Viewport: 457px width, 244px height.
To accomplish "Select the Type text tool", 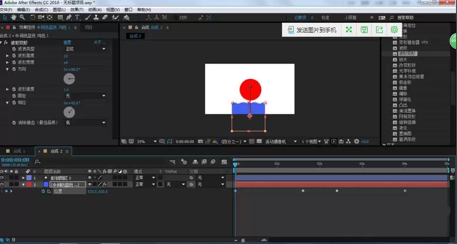I will 77,17.
